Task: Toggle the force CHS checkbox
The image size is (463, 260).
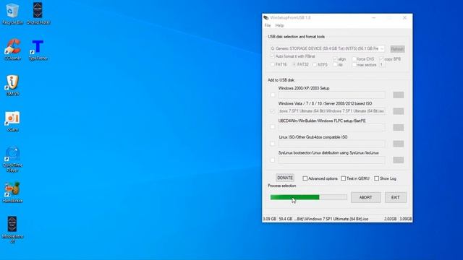Action: point(354,59)
